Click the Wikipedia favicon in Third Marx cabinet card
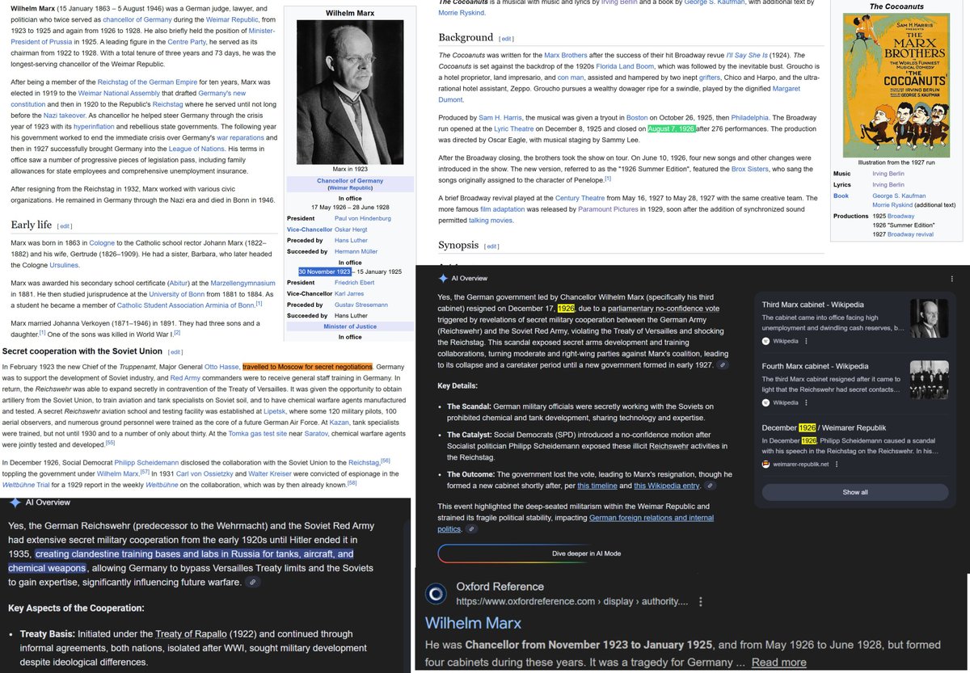The image size is (970, 673). coord(766,341)
